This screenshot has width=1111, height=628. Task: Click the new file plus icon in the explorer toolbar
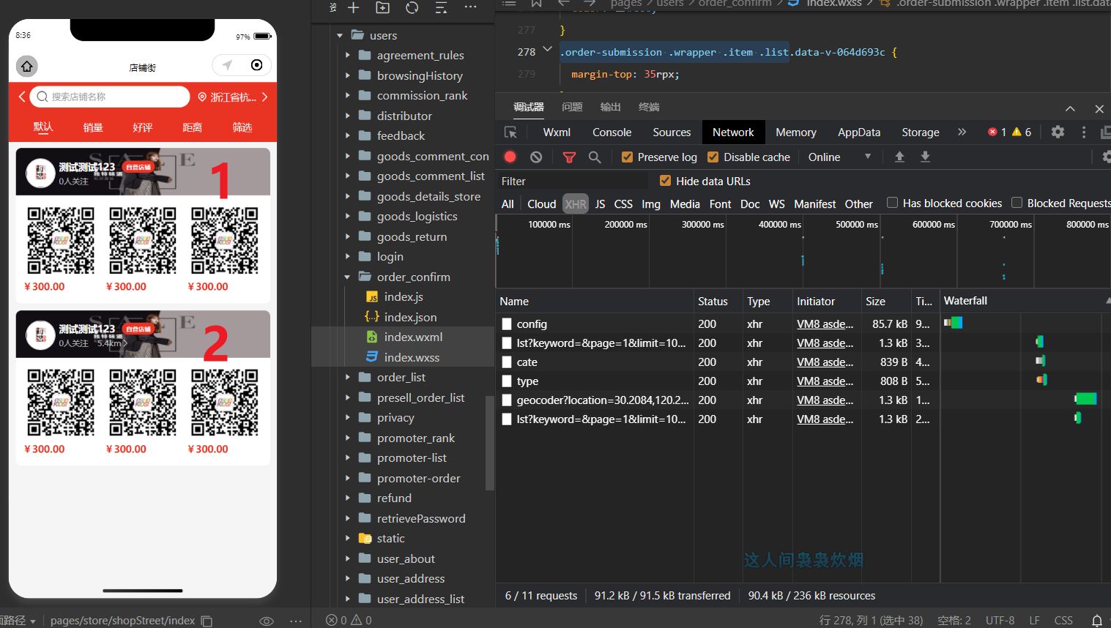tap(354, 7)
